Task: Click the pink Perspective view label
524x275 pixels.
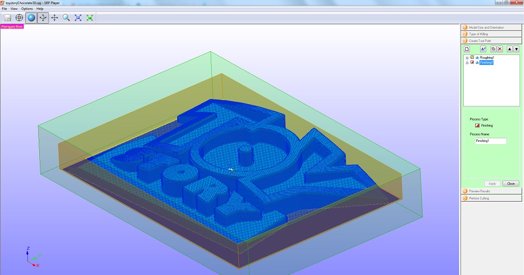Action: pos(12,26)
